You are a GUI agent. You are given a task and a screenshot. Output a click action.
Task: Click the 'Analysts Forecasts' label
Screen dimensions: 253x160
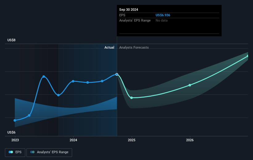(x=134, y=47)
